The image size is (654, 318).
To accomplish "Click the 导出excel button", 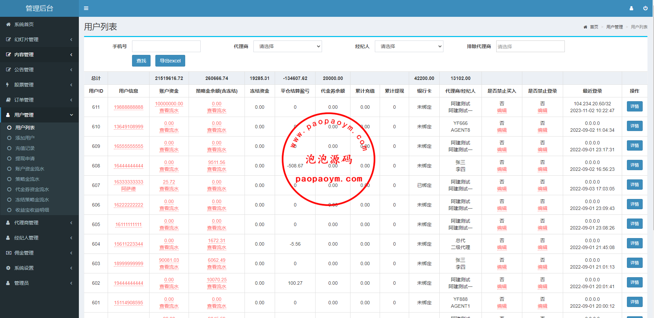I will (170, 61).
